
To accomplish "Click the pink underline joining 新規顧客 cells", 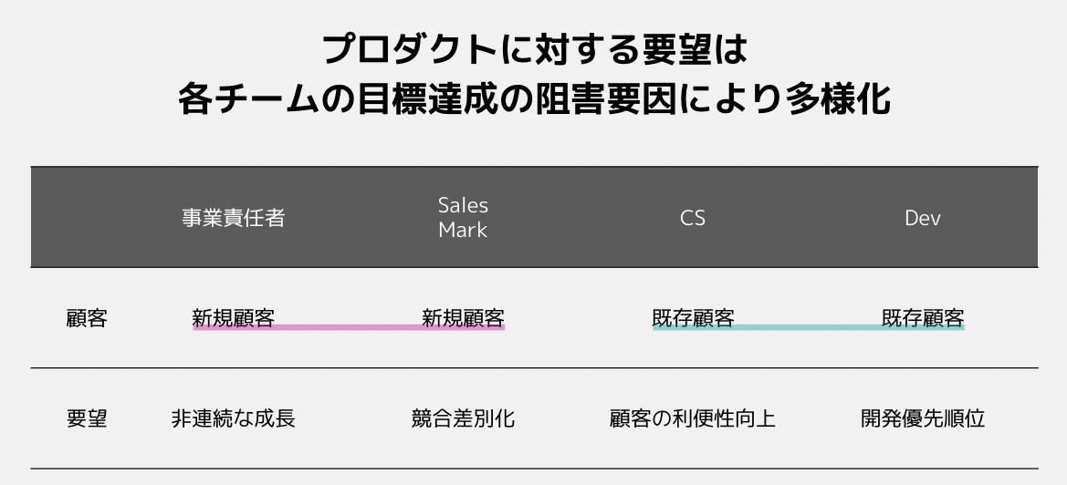I will [349, 327].
